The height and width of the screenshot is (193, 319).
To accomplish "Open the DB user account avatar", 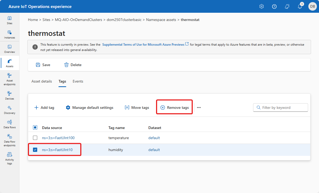I will coord(312,6).
